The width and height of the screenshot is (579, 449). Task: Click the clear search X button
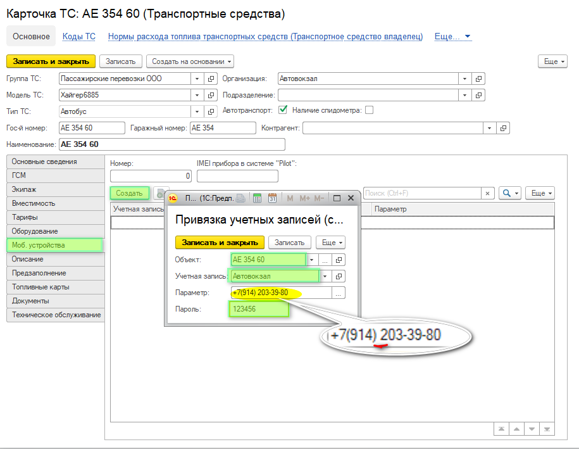(x=487, y=193)
